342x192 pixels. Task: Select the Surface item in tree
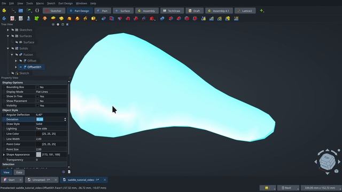pos(28,42)
